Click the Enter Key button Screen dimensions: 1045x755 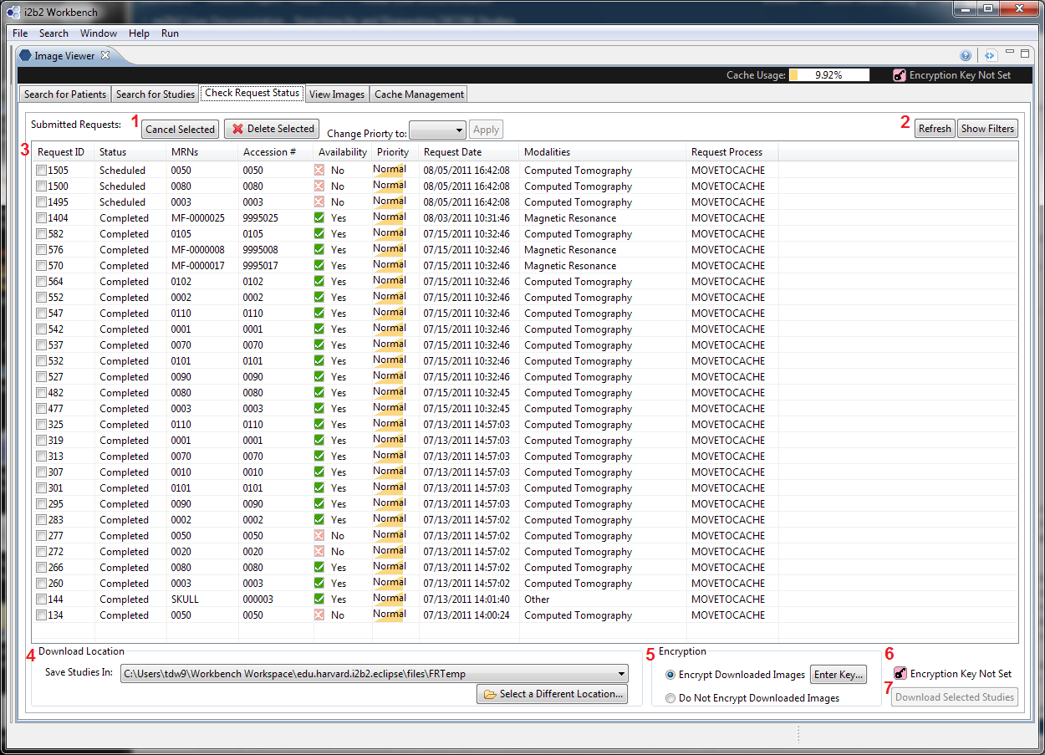pos(839,675)
